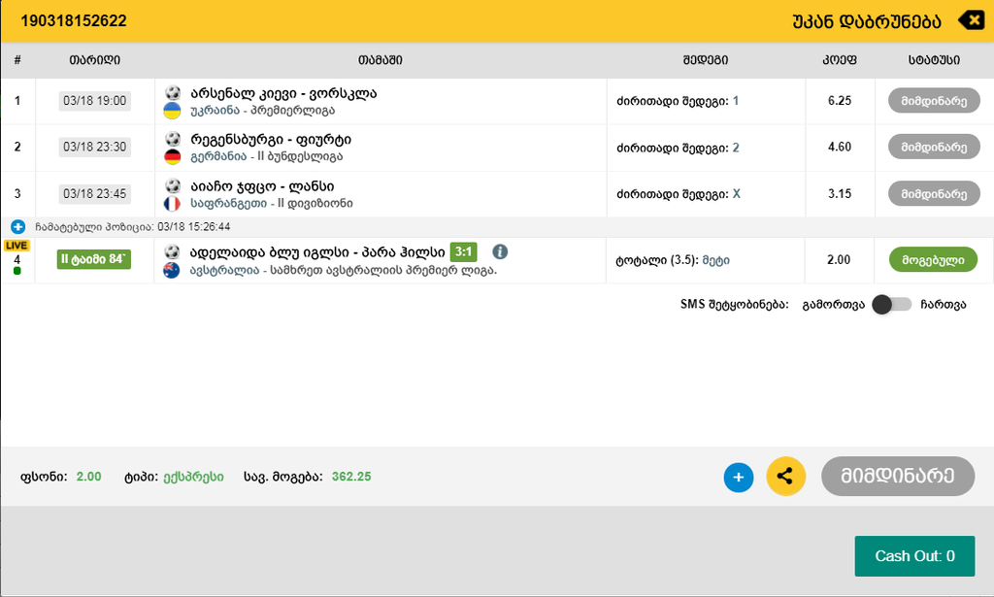Screen dimensions: 994x597
Task: Click the კოეფ column header
Action: click(x=840, y=60)
